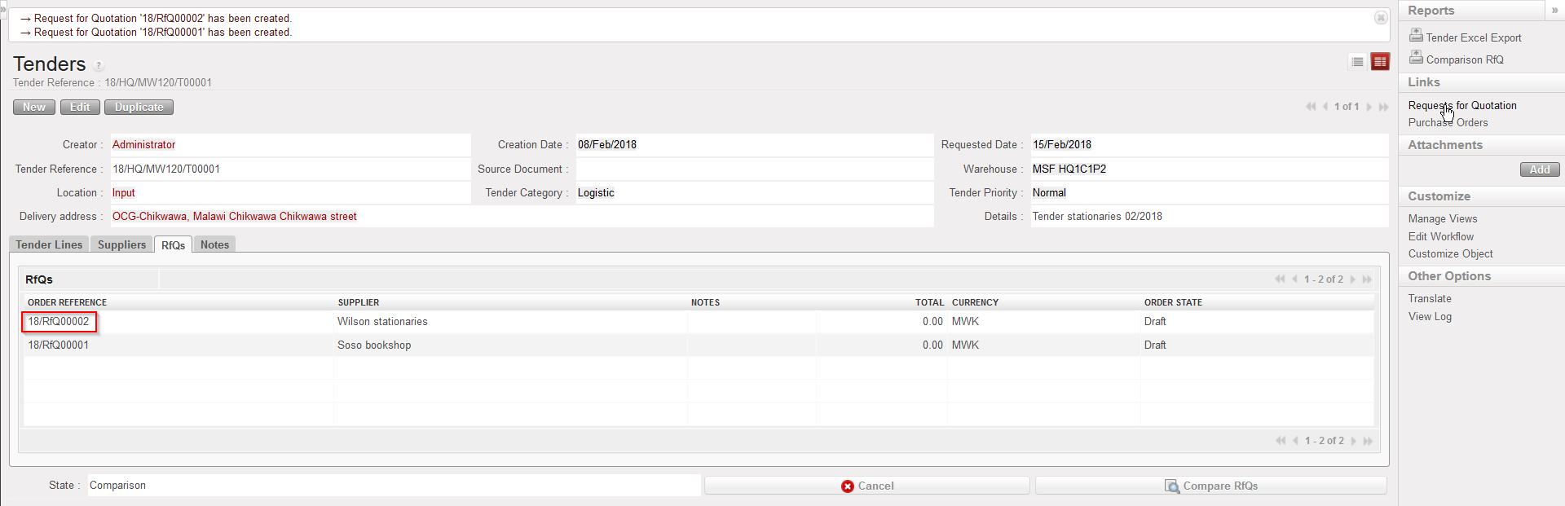Open Purchase Orders link
Image resolution: width=1565 pixels, height=506 pixels.
1448,123
